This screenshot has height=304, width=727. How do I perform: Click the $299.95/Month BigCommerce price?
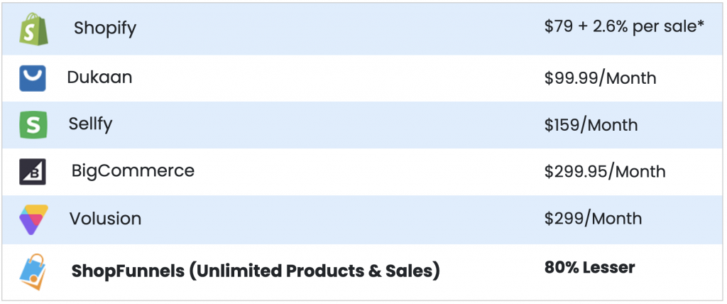pos(605,172)
